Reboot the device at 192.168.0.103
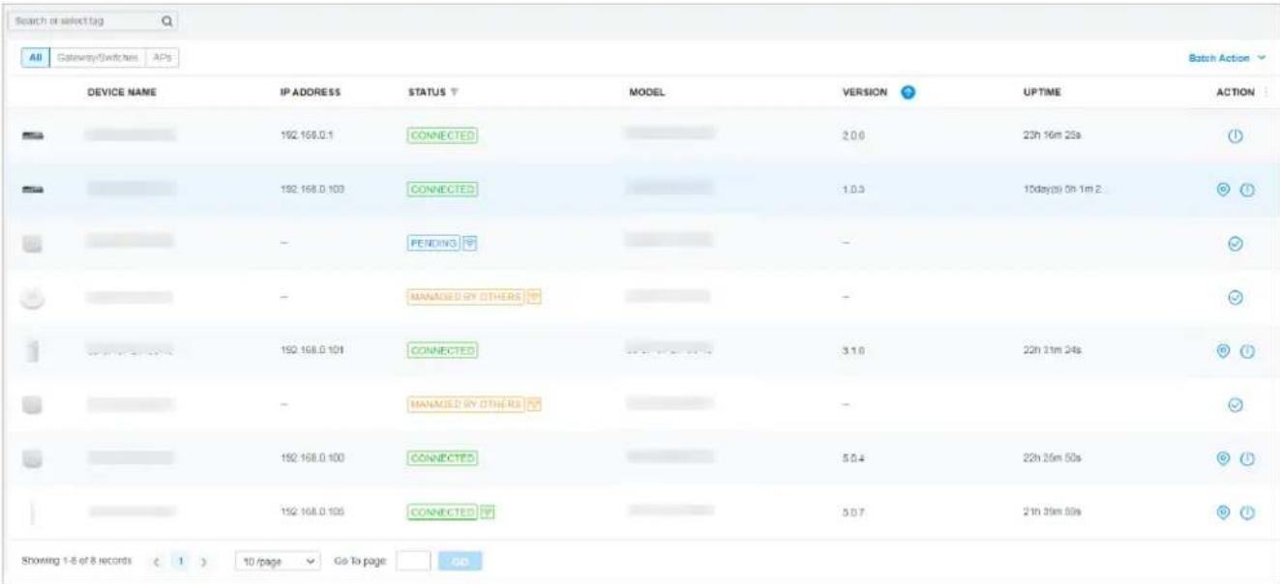 [1246, 190]
